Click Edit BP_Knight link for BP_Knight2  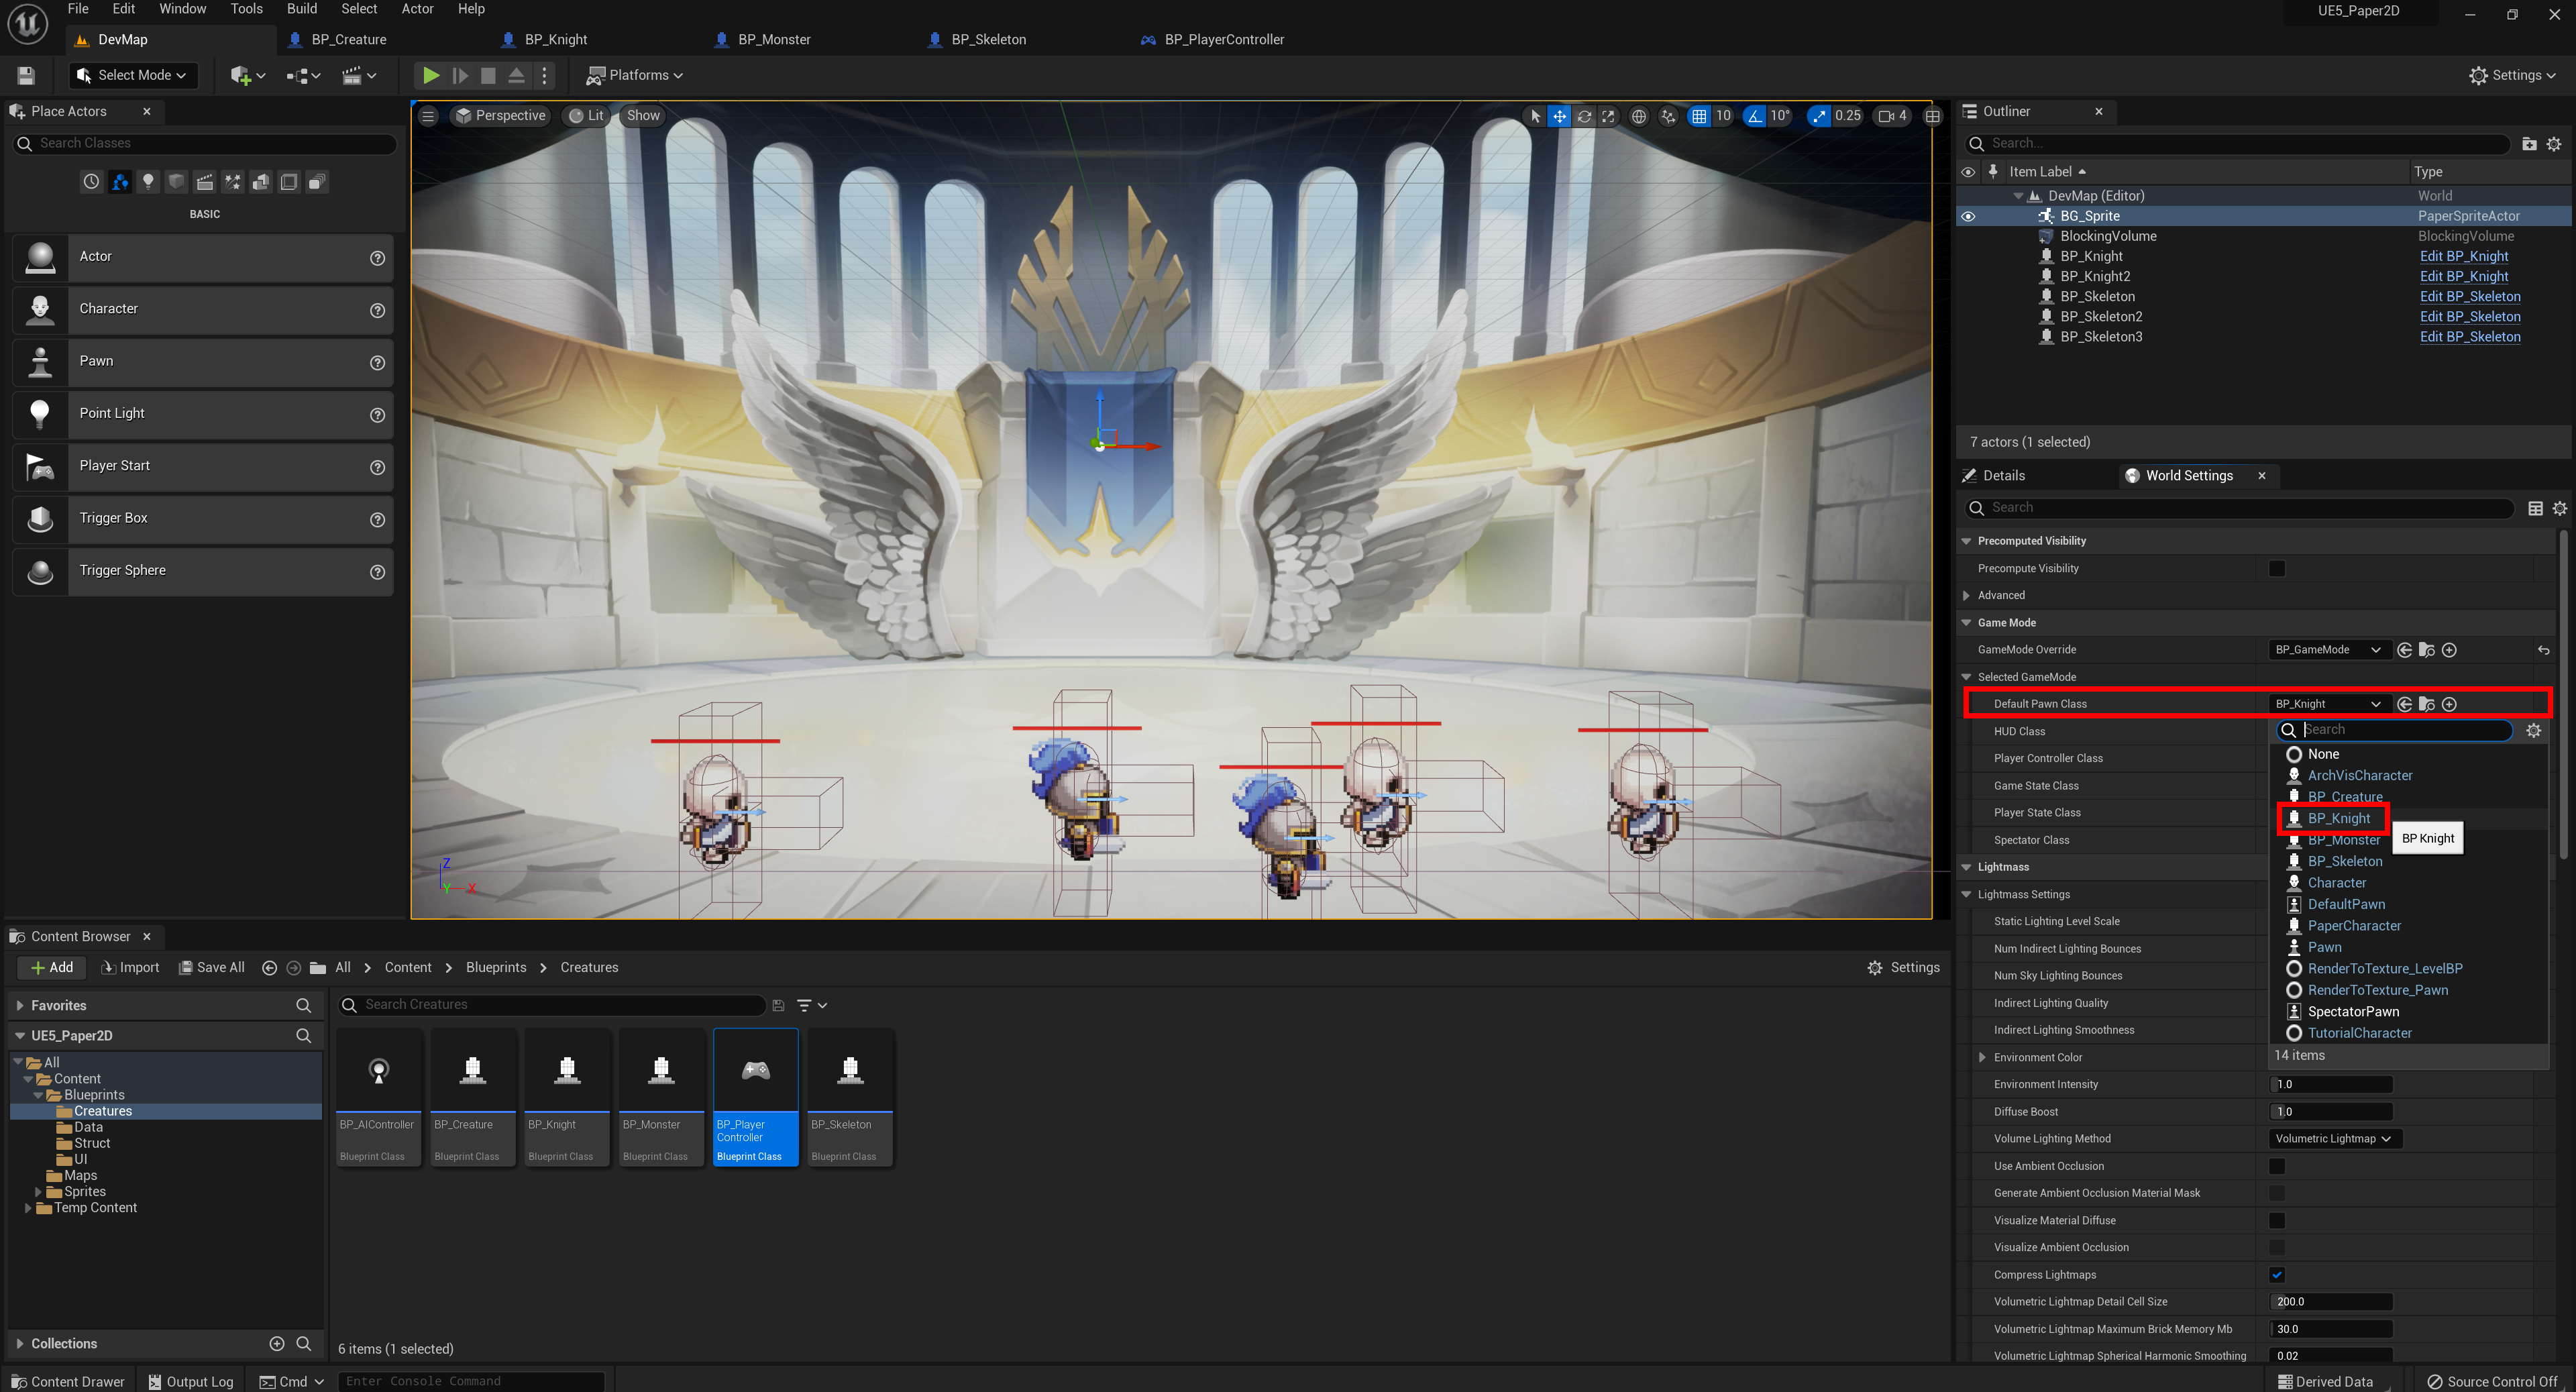[x=2464, y=276]
